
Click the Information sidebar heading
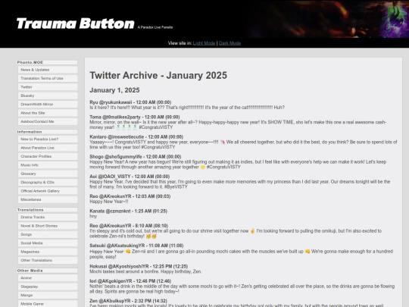pos(47,132)
